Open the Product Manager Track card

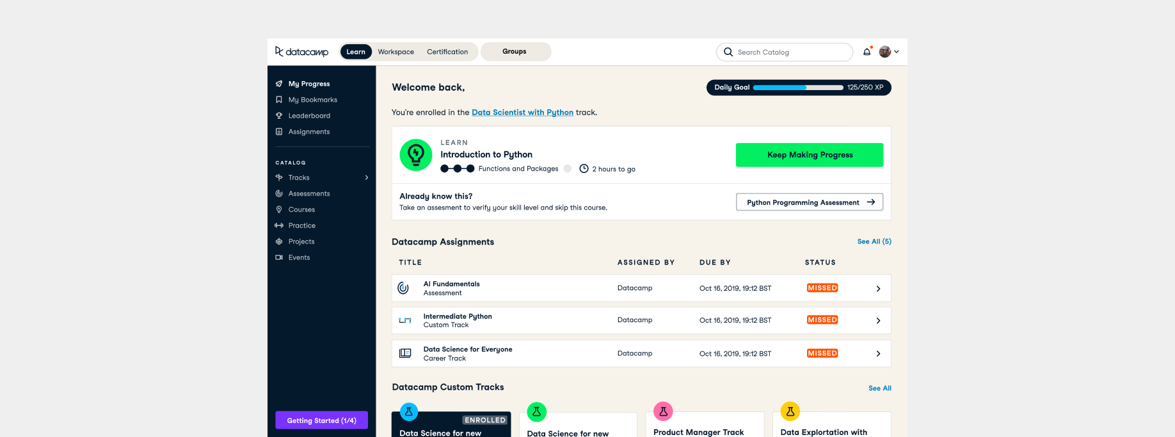tap(705, 425)
